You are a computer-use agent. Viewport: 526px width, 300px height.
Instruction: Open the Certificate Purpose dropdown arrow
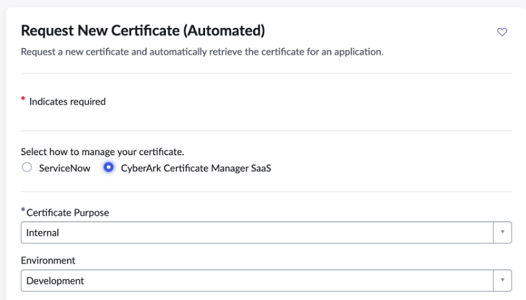click(502, 232)
